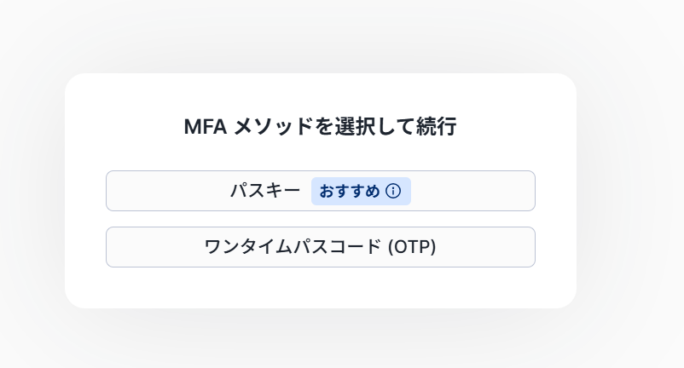684x368 pixels.
Task: Click the おすすめ recommended badge
Action: (351, 192)
